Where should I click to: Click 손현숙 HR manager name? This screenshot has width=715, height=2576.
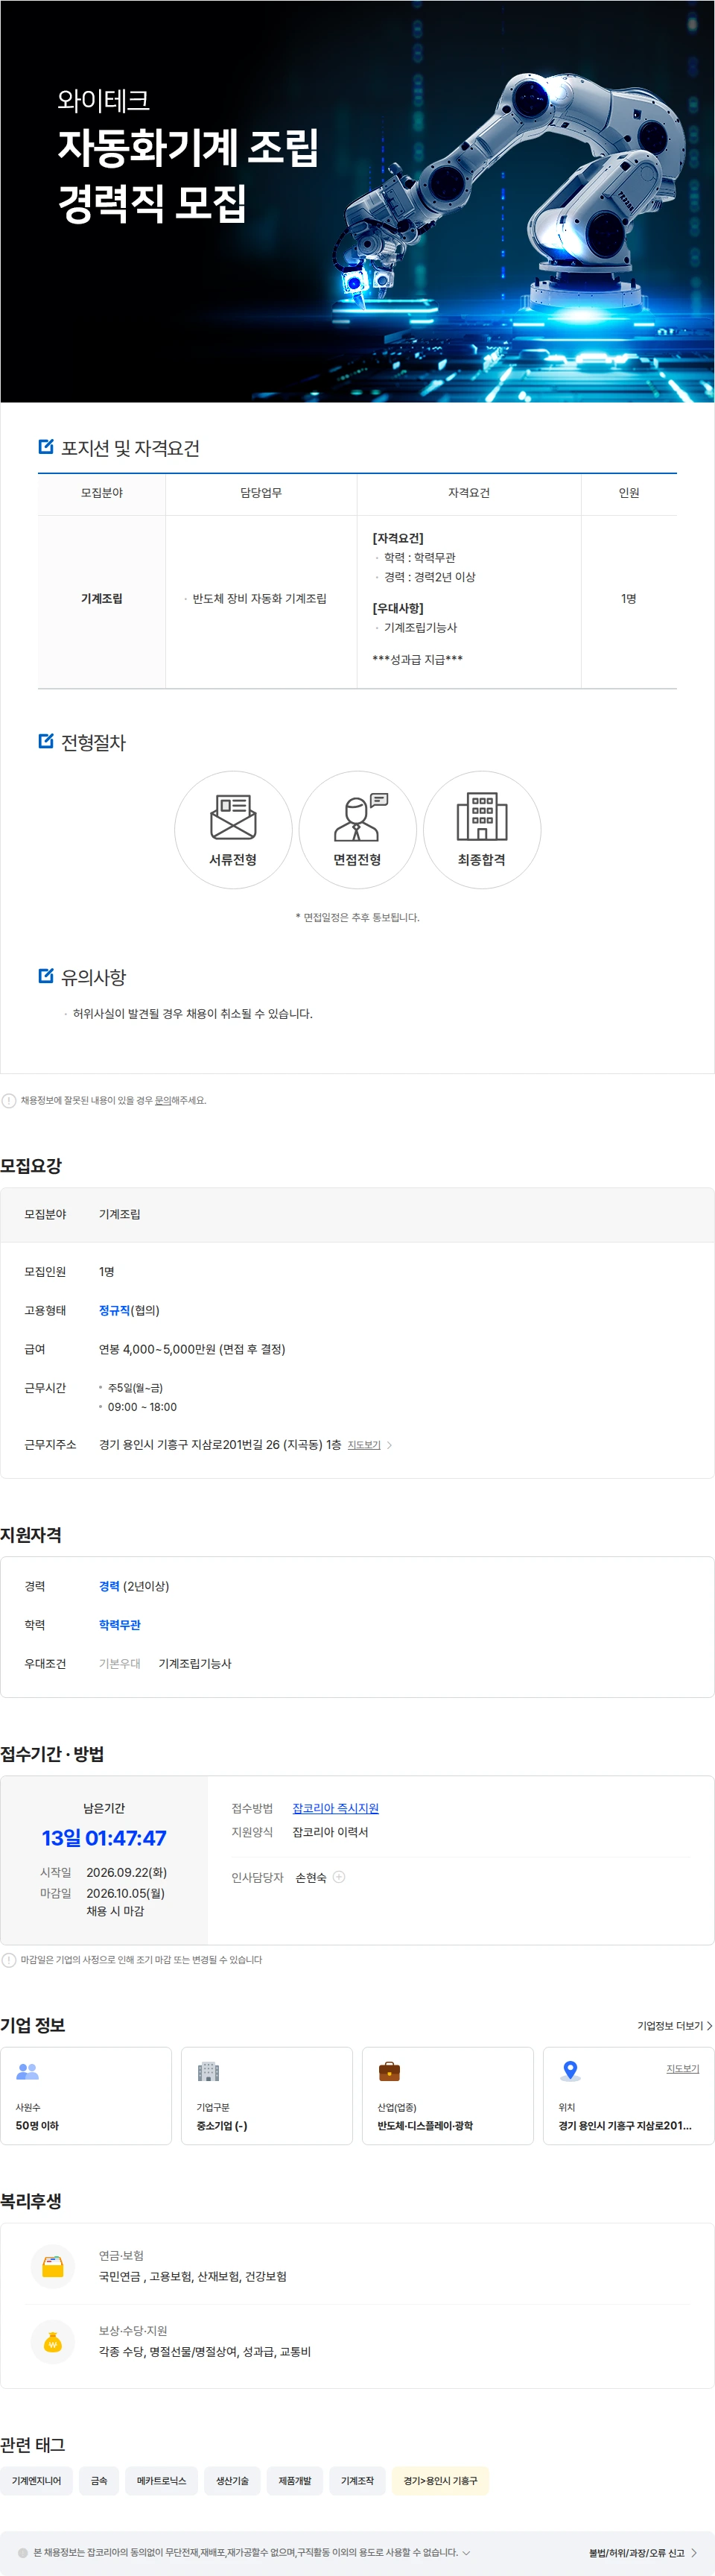pyautogui.click(x=311, y=1877)
